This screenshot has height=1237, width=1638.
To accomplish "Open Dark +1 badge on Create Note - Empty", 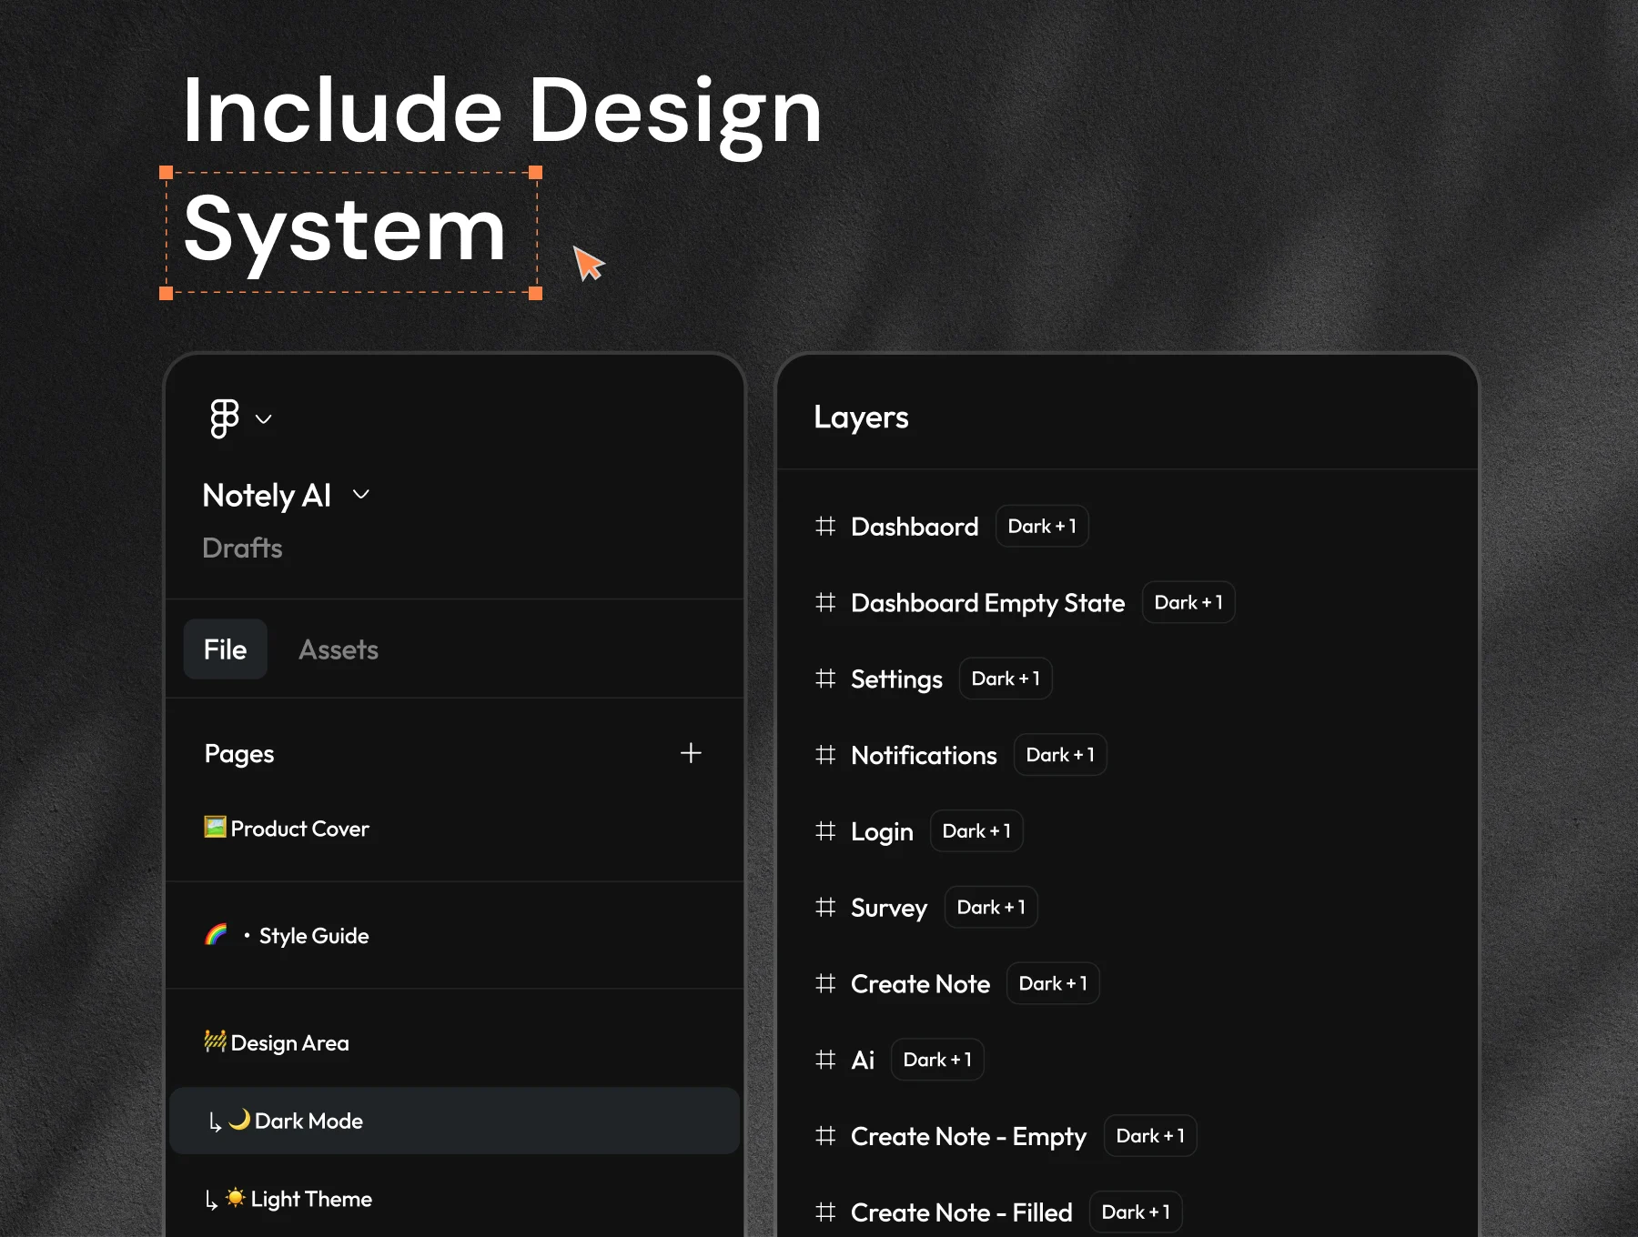I will point(1150,1136).
